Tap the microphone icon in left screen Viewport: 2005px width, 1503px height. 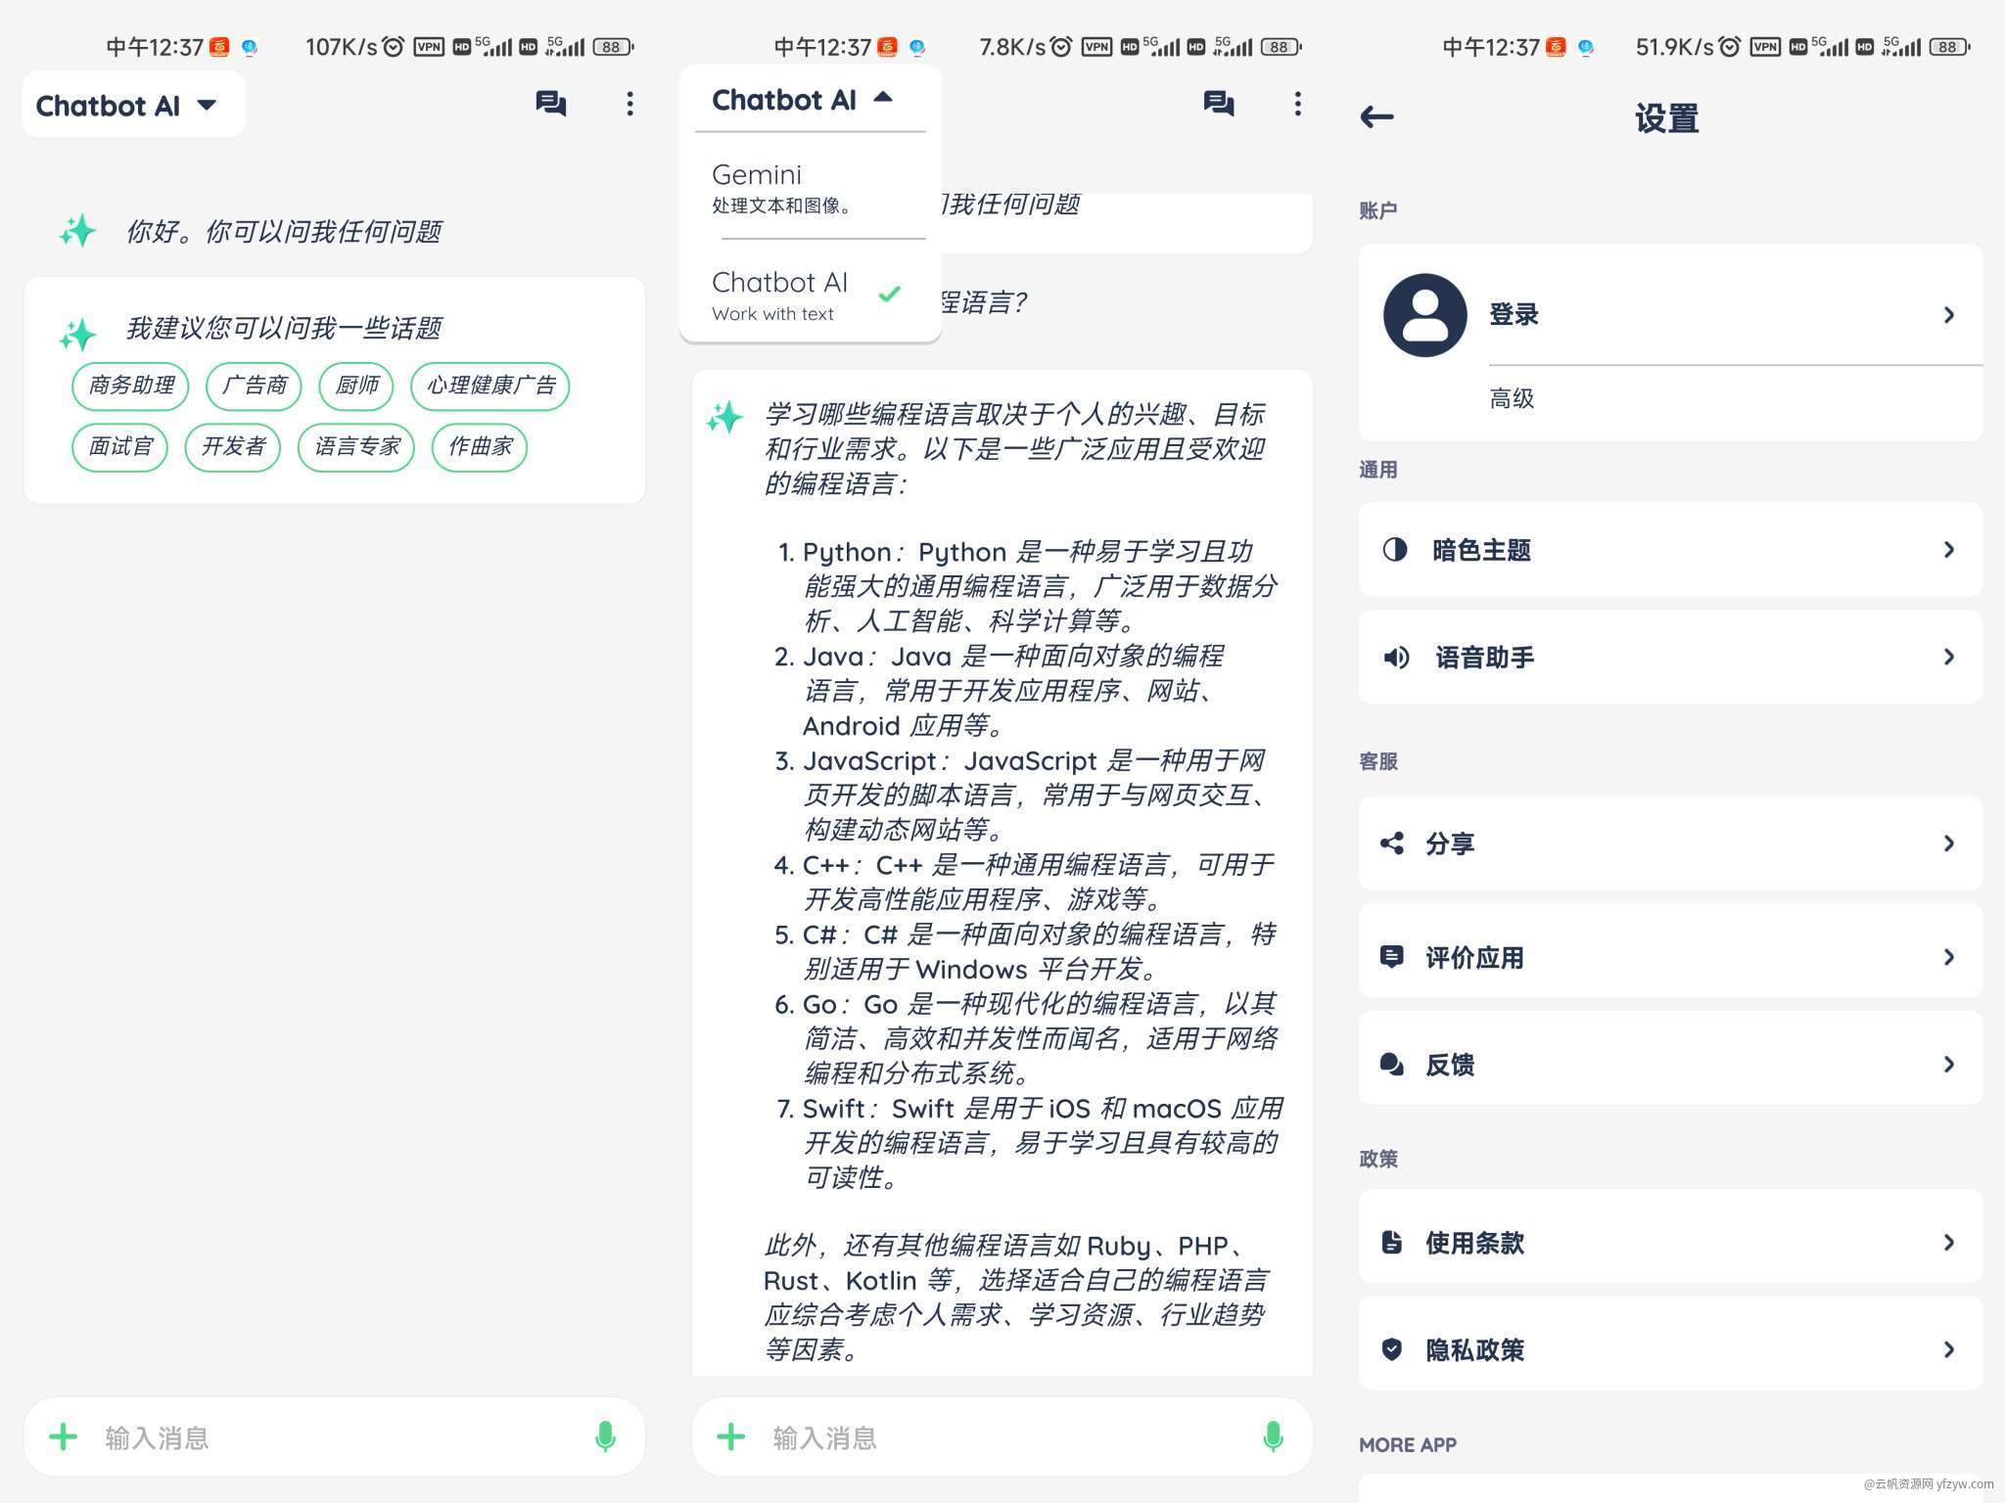click(x=605, y=1436)
